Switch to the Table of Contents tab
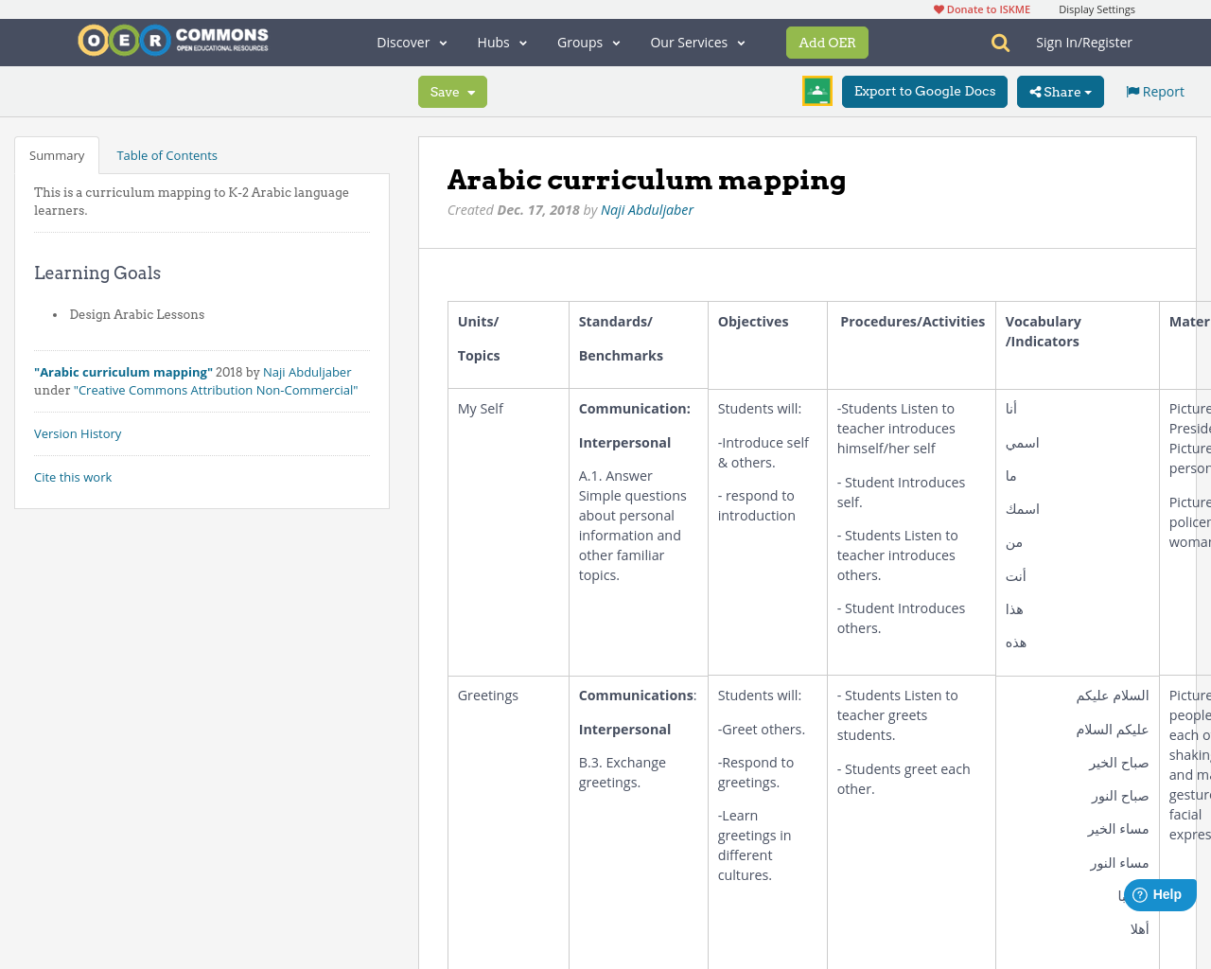The width and height of the screenshot is (1211, 969). click(167, 154)
